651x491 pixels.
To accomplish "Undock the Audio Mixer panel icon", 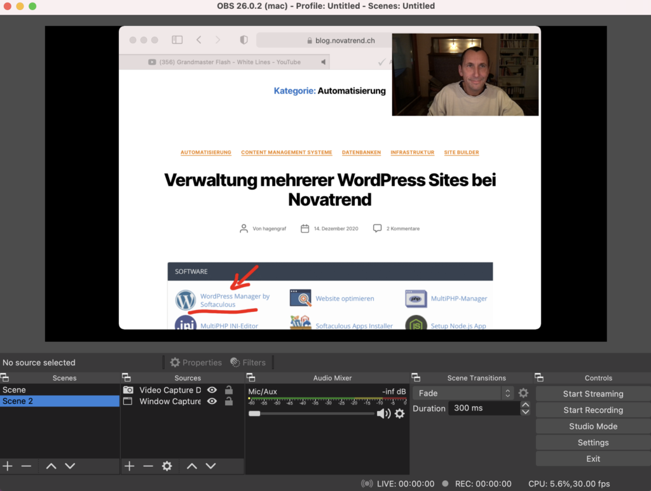I will 250,377.
